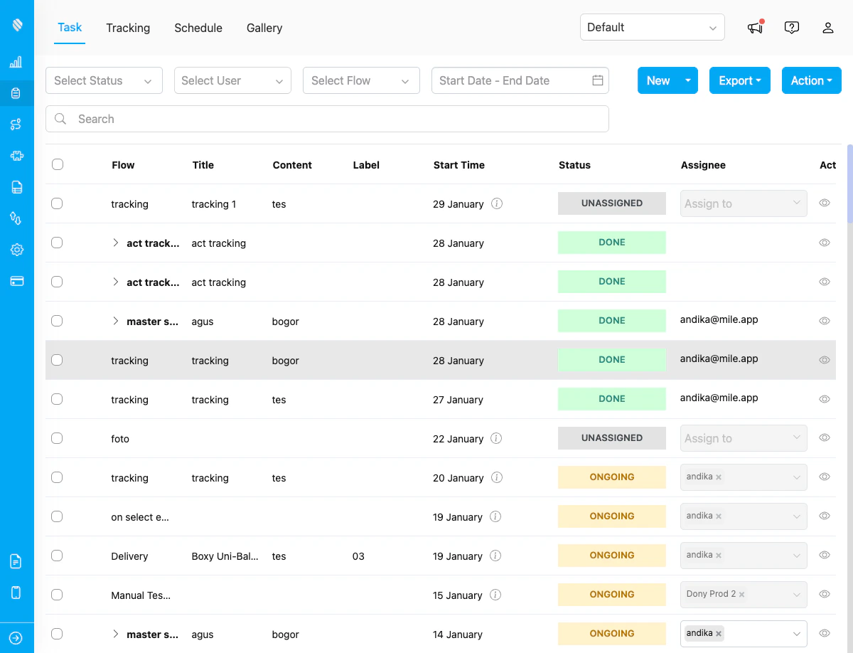Open the announcements megaphone with notification badge
The image size is (853, 653).
[754, 28]
